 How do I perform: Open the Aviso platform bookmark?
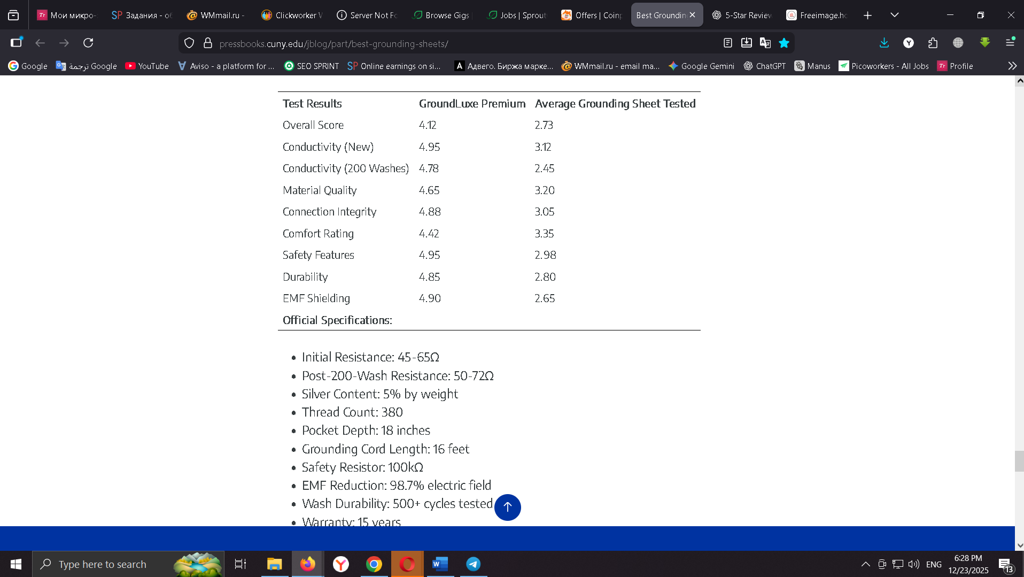(226, 66)
